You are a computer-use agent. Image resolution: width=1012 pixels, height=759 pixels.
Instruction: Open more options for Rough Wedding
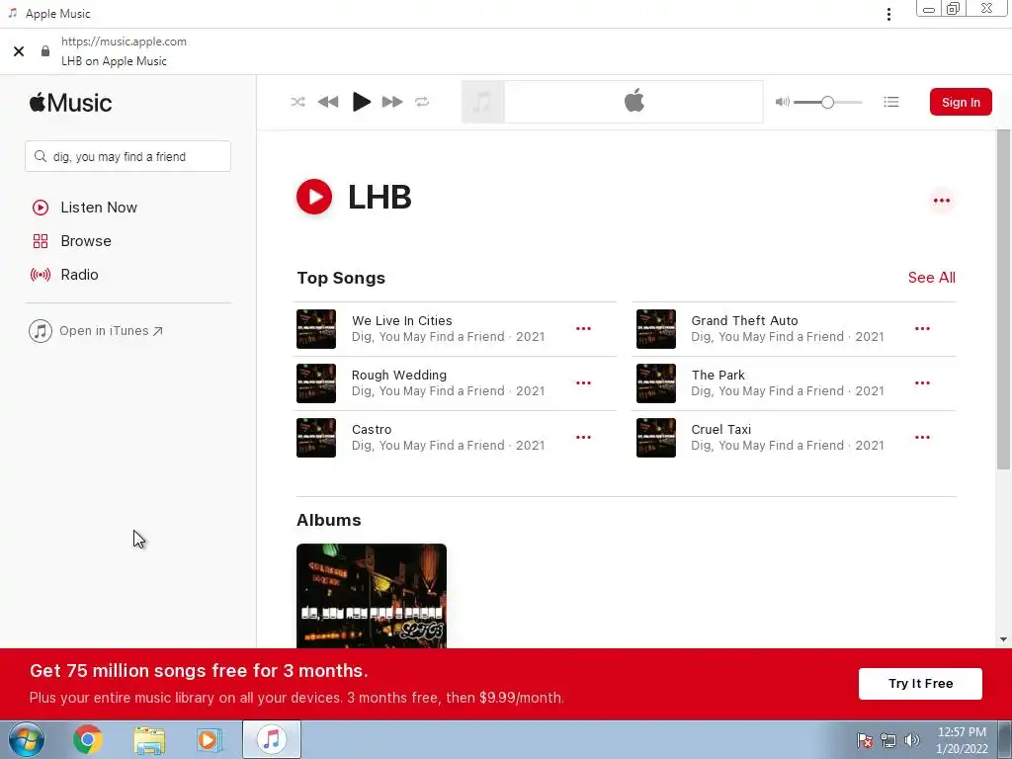[583, 382]
